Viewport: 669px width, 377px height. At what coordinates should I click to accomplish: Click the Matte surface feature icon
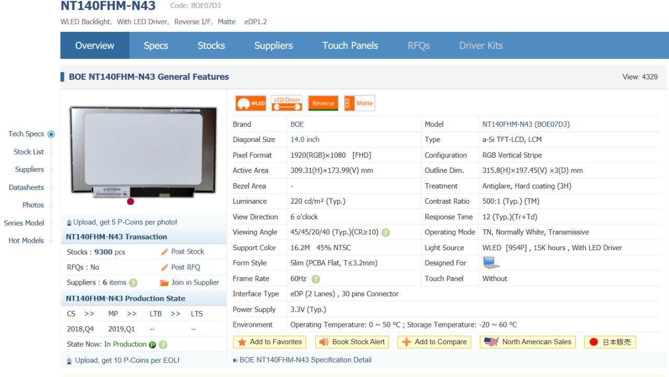[359, 103]
